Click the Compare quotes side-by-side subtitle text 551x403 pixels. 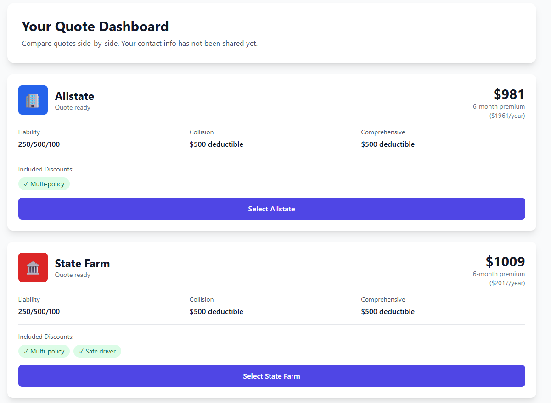(x=140, y=44)
